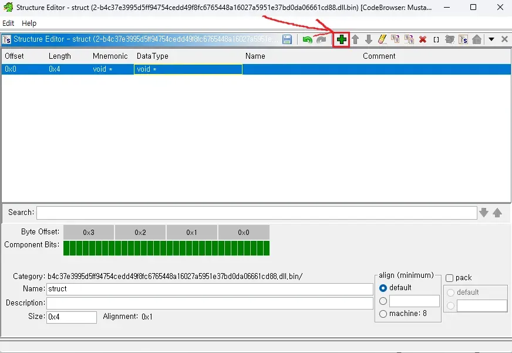Open the Edit menu
Viewport: 512px width, 353px height.
tap(8, 23)
